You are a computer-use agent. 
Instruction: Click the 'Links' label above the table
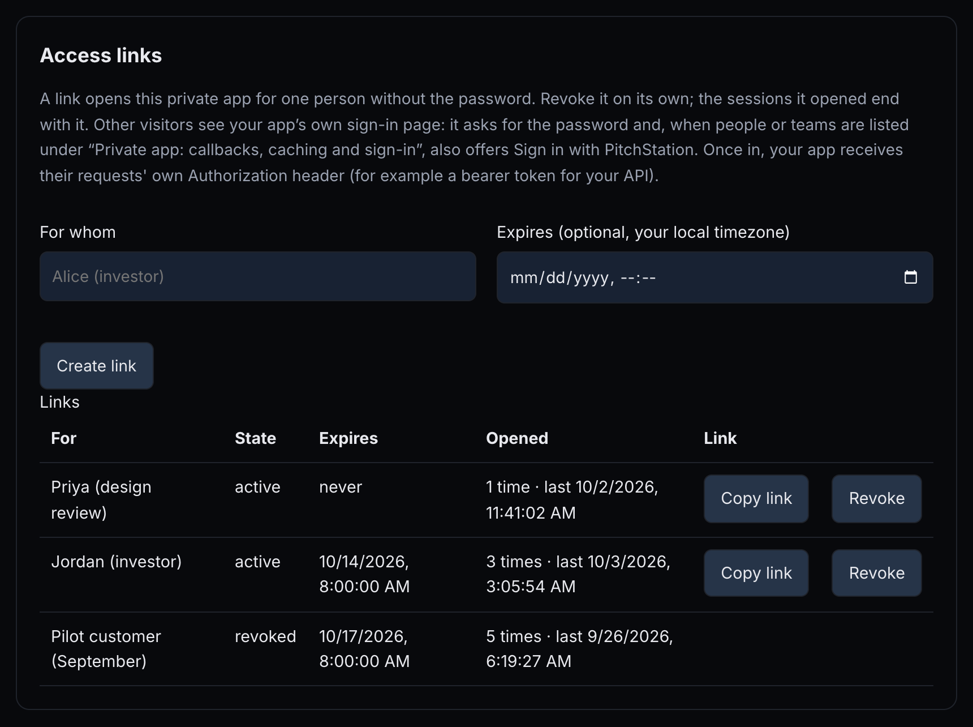tap(59, 402)
